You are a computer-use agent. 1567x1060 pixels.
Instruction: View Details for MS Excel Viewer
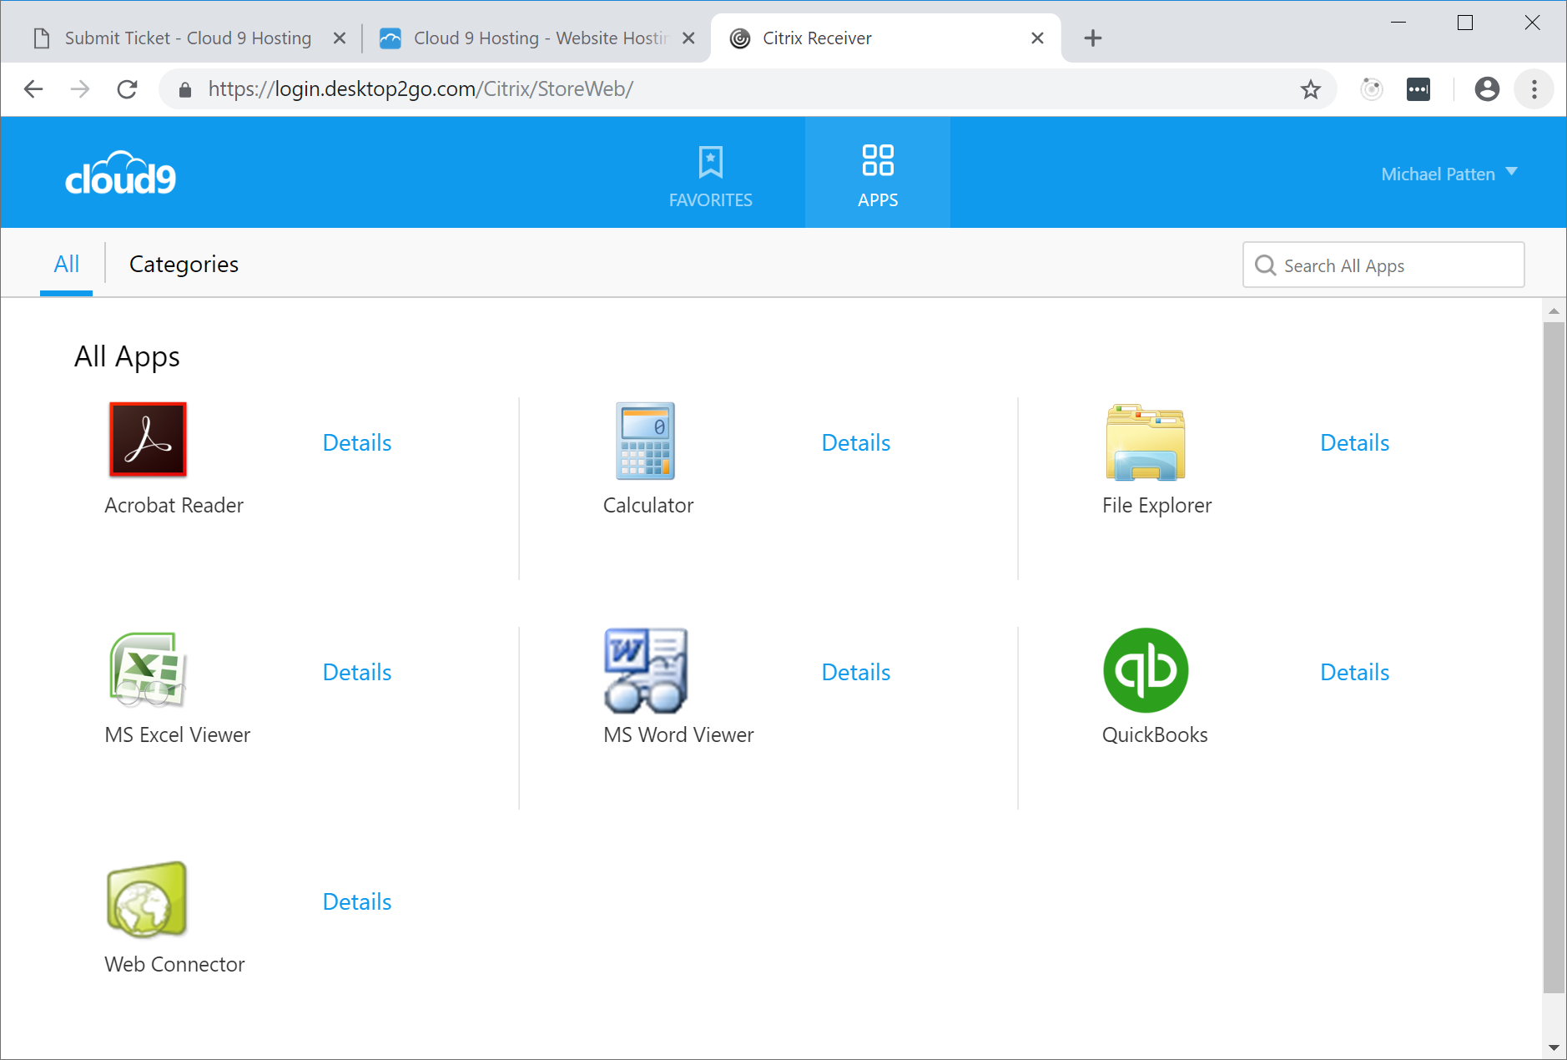(x=357, y=672)
